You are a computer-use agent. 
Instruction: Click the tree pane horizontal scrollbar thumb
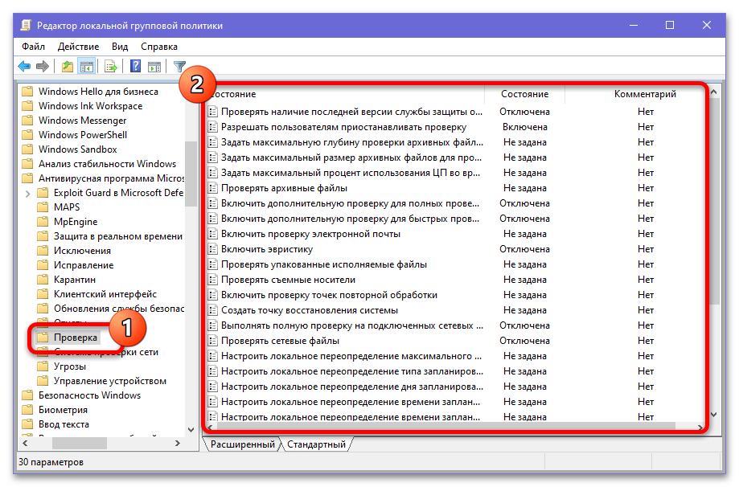(x=79, y=443)
